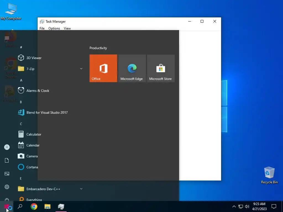This screenshot has height=212, width=283.
Task: Open the user account icon
Action: click(x=7, y=147)
